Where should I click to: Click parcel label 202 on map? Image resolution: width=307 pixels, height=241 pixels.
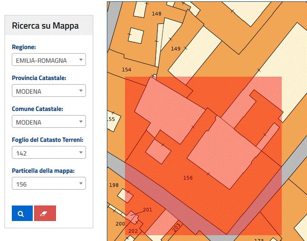pyautogui.click(x=133, y=231)
